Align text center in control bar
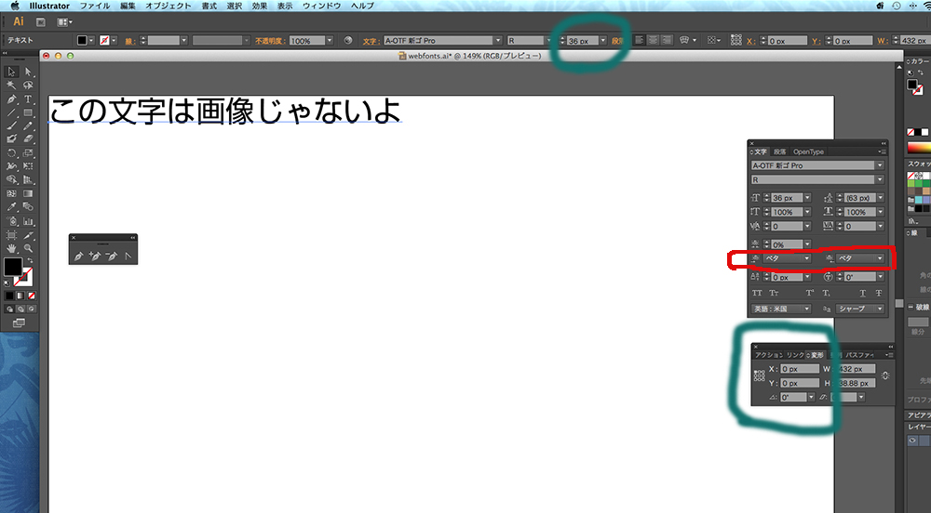Screen dimensions: 931x513 click(x=654, y=40)
